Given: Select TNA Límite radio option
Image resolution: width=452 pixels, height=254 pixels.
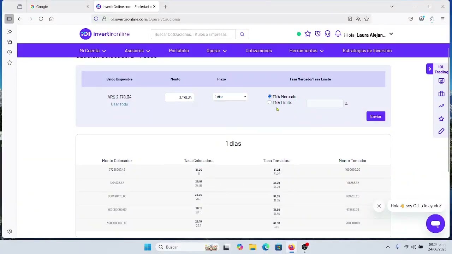Looking at the screenshot, I should [270, 102].
